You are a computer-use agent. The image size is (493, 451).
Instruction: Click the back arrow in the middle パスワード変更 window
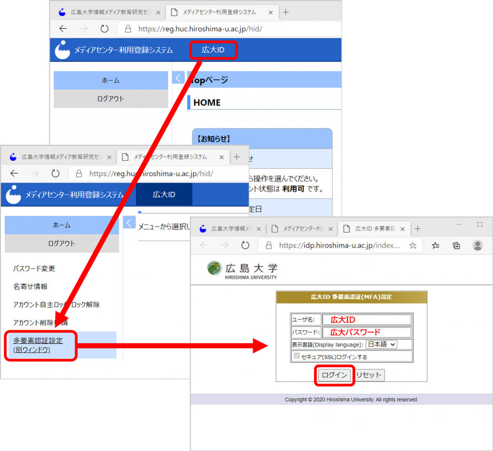point(14,174)
